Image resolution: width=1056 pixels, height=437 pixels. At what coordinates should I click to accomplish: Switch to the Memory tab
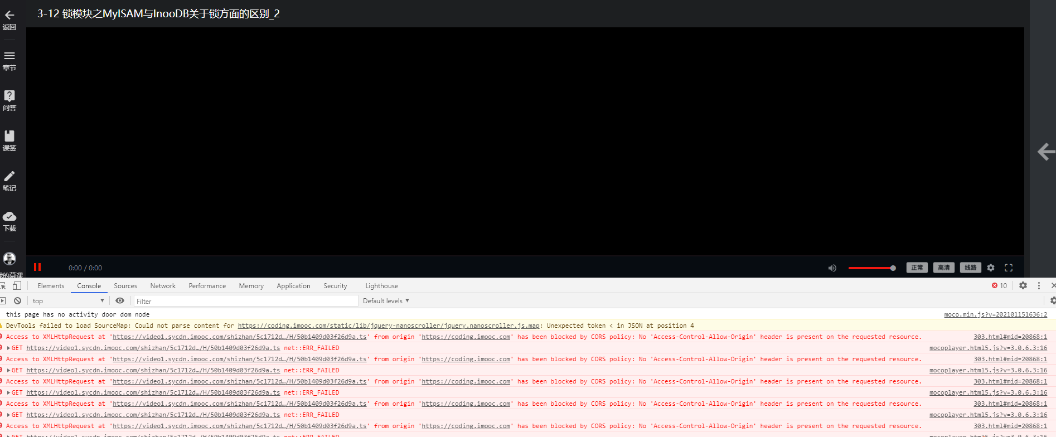(251, 286)
